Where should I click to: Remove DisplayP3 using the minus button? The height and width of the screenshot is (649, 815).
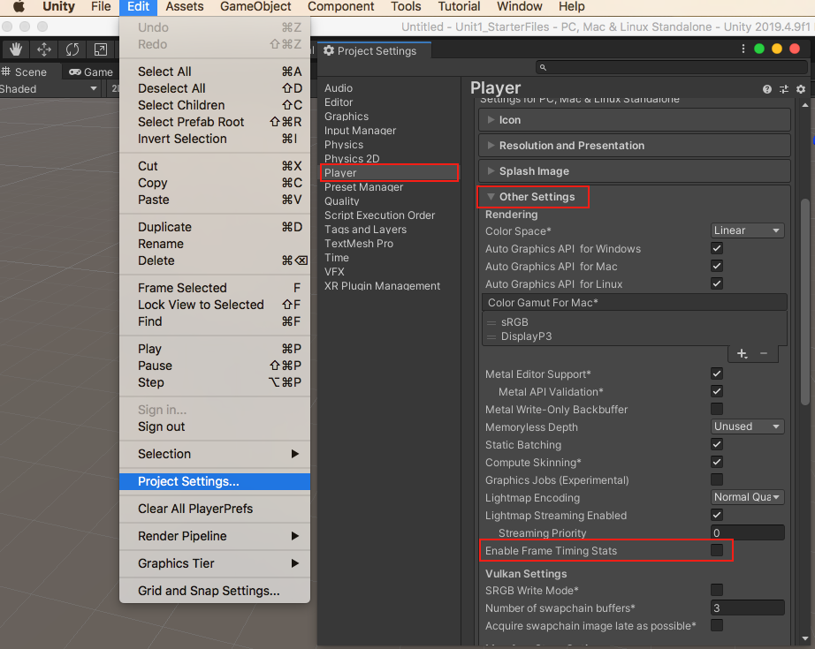click(x=762, y=353)
